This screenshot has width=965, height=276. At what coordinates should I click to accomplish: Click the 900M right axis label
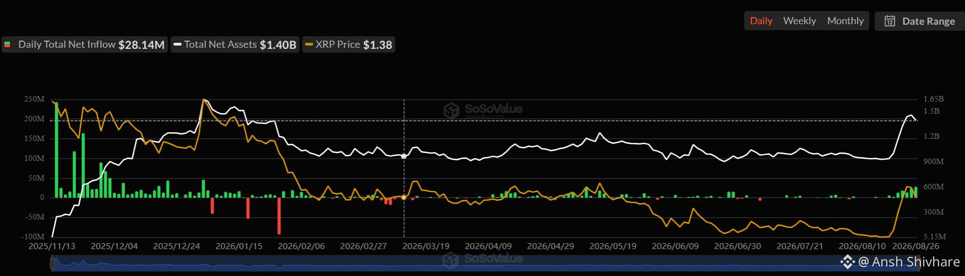point(934,161)
